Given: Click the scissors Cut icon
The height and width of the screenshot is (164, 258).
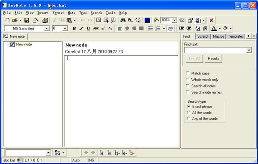Looking at the screenshot, I should [x=55, y=20].
